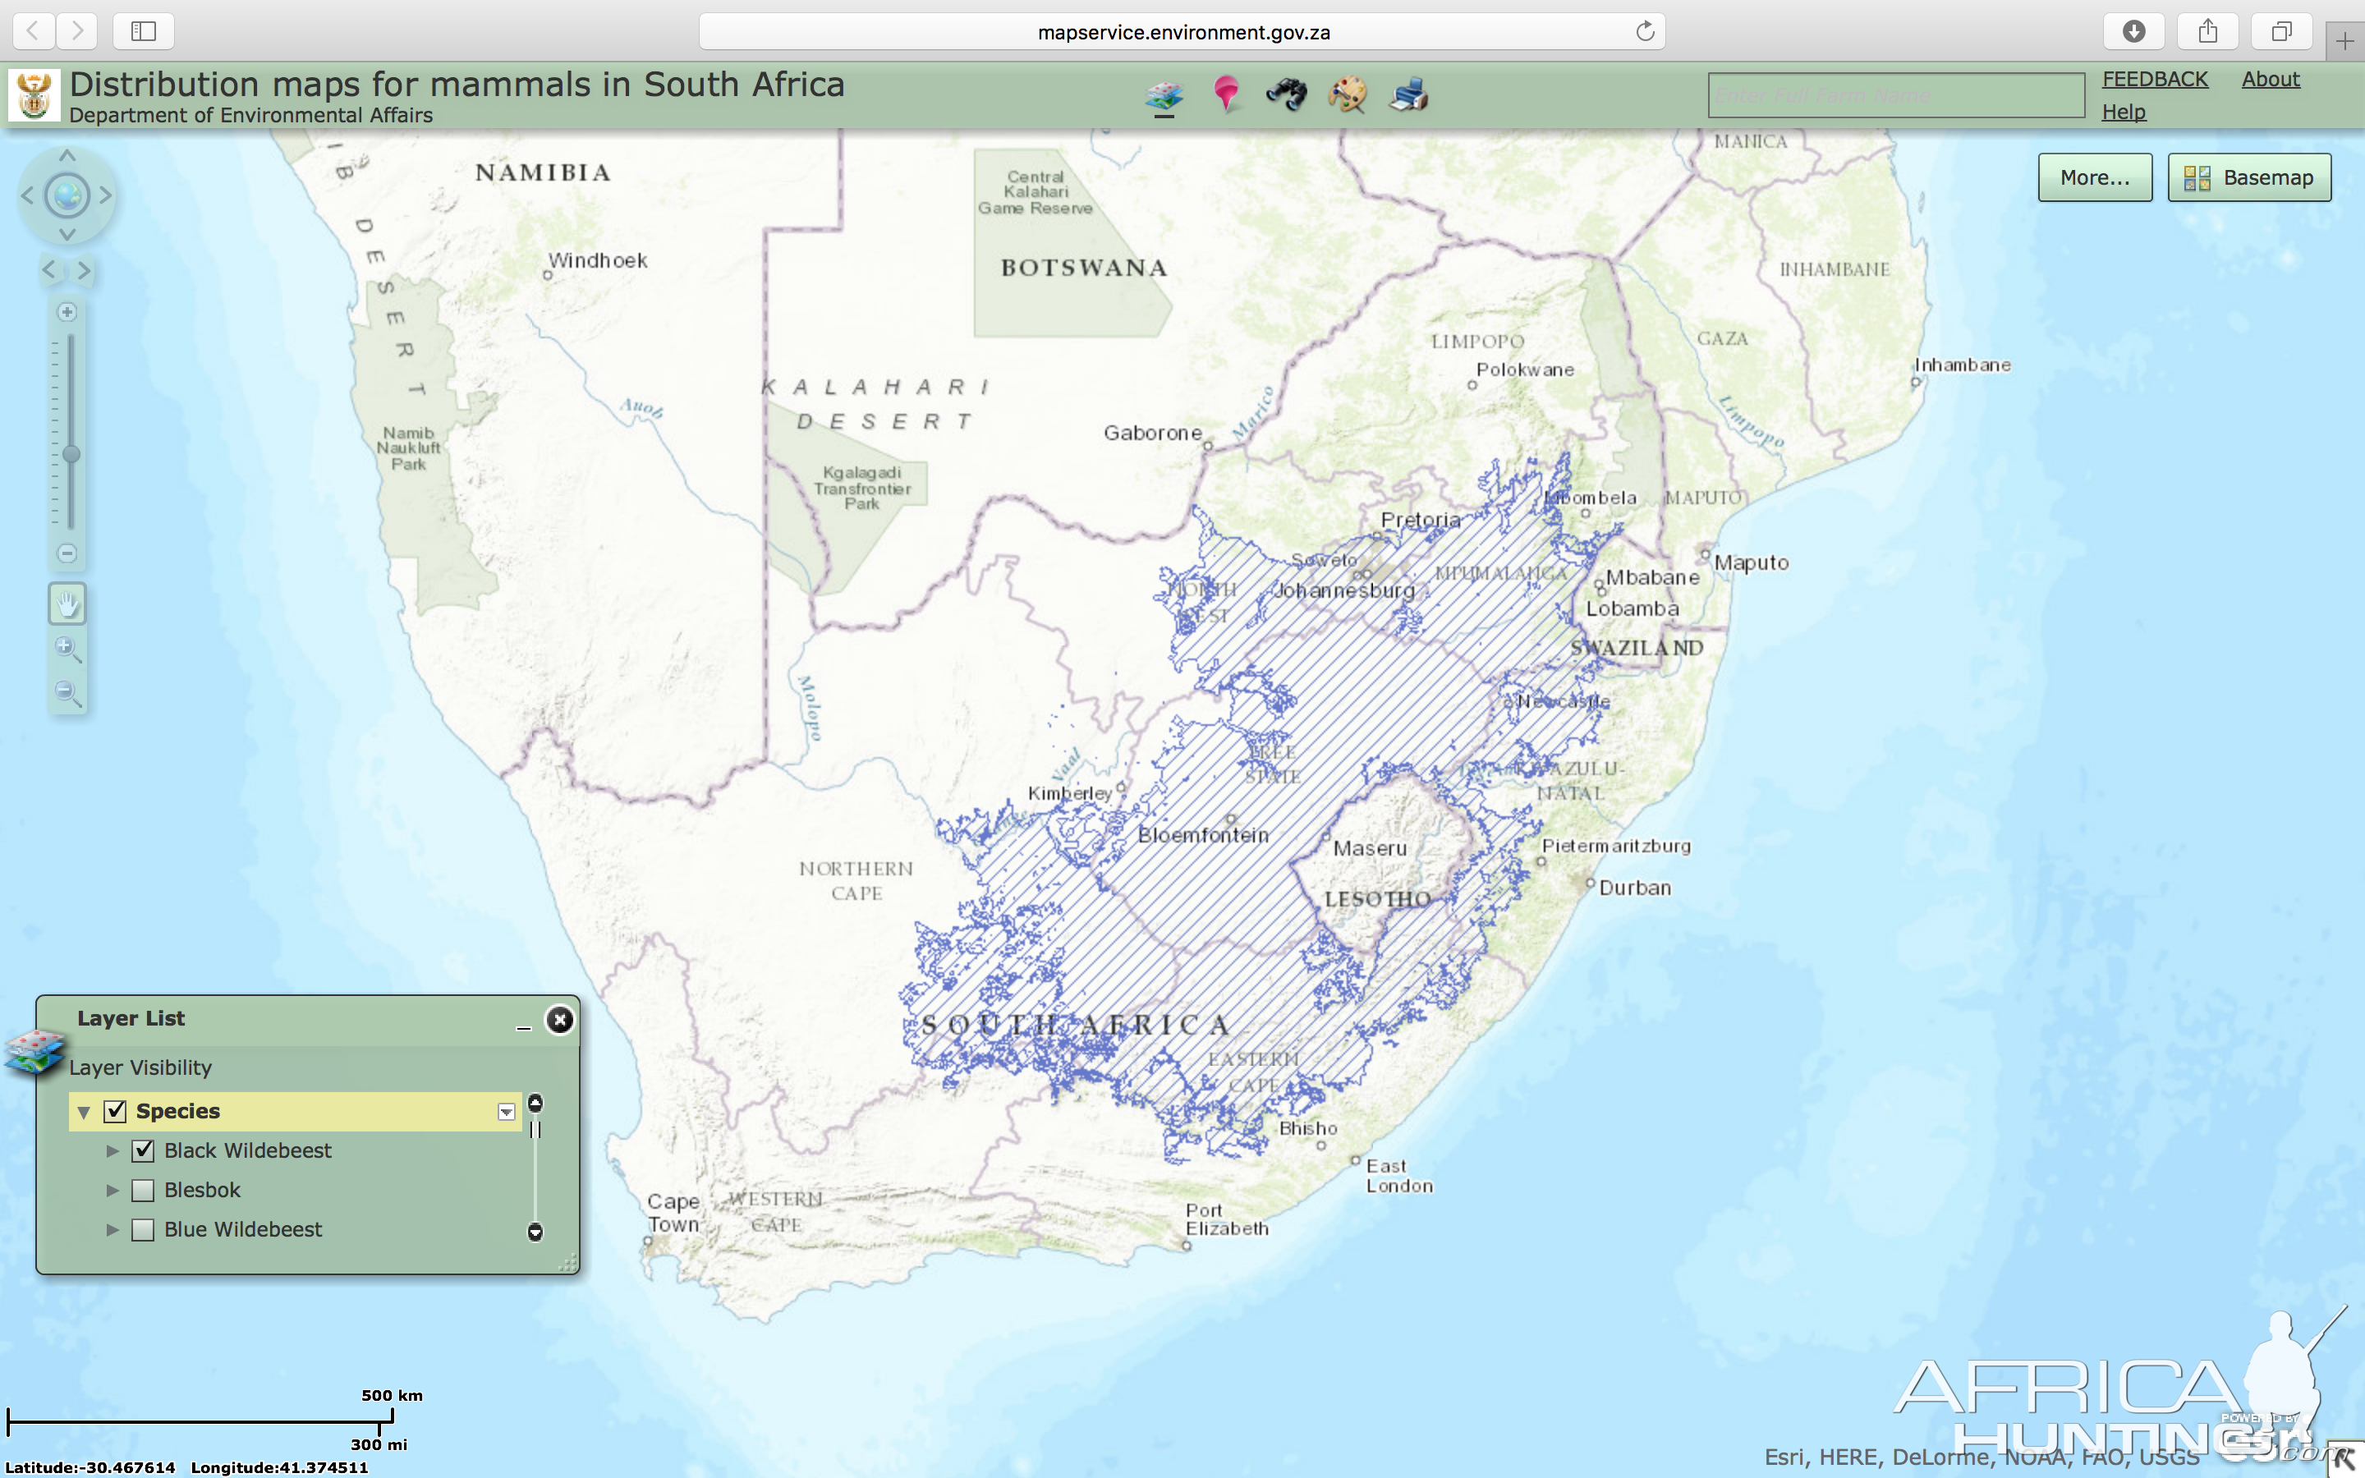Image resolution: width=2365 pixels, height=1478 pixels.
Task: Pan the map east with the right arrow
Action: pos(106,195)
